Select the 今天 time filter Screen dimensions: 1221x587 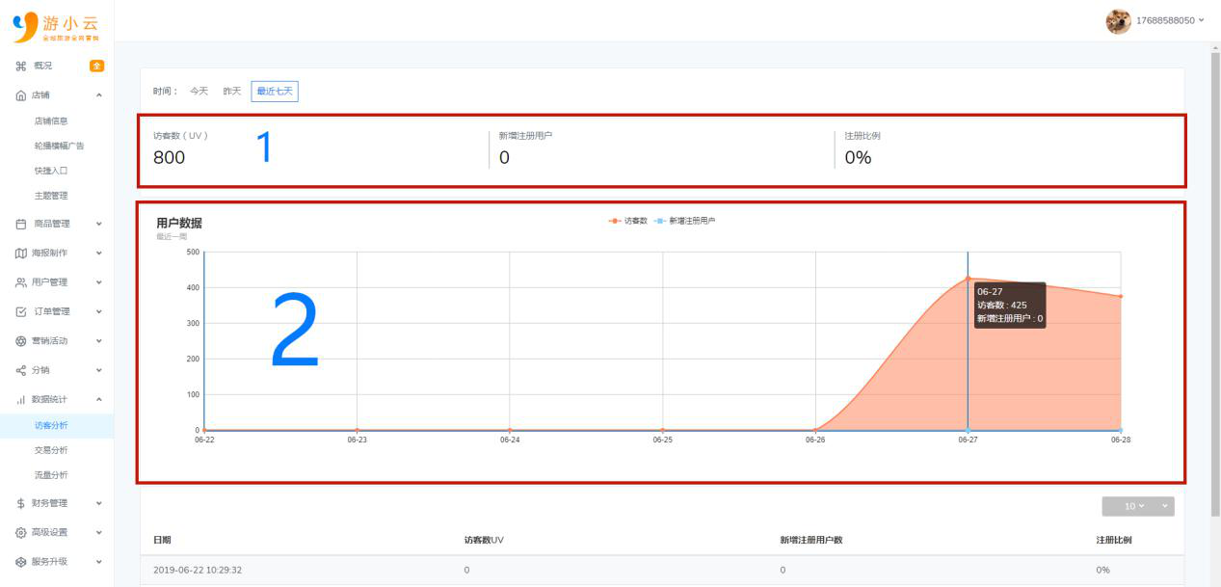(199, 91)
